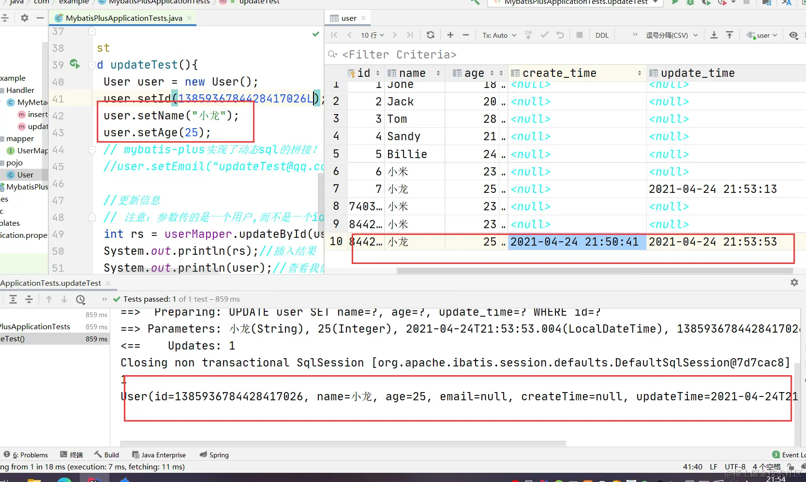806x482 pixels.
Task: Import data using the upload icon
Action: click(730, 35)
